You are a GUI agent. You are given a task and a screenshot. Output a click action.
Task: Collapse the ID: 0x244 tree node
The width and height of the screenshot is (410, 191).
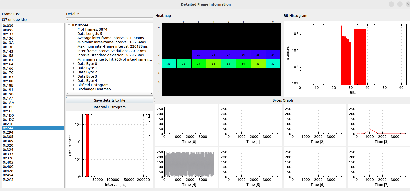click(x=69, y=25)
